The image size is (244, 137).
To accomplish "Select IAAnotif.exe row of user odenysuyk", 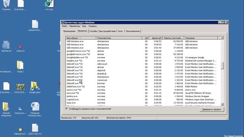I will tap(143, 64).
